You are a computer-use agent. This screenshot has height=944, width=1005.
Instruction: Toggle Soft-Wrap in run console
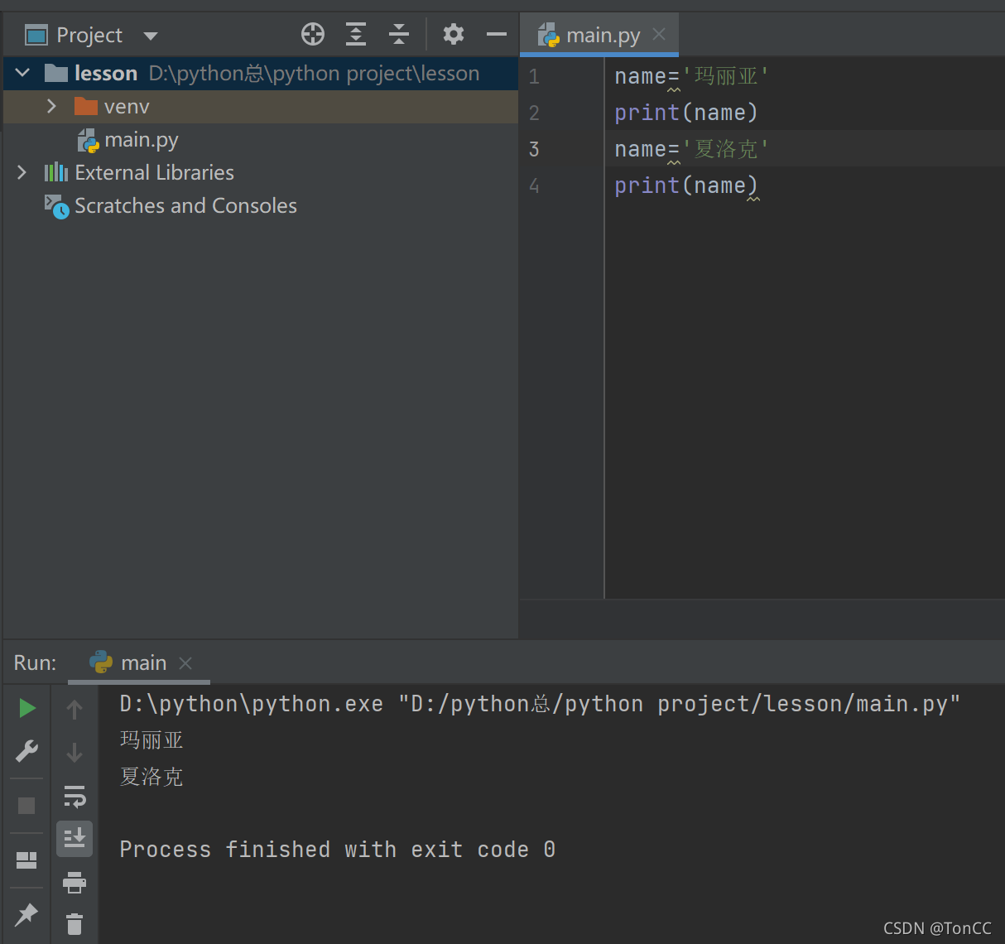(x=75, y=796)
